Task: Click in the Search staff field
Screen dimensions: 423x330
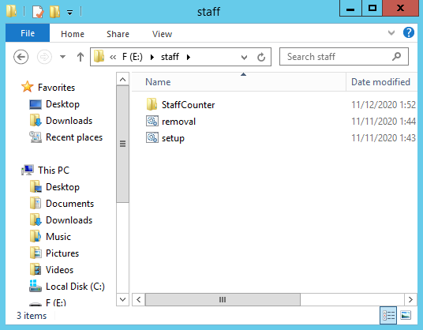Action: [x=337, y=57]
